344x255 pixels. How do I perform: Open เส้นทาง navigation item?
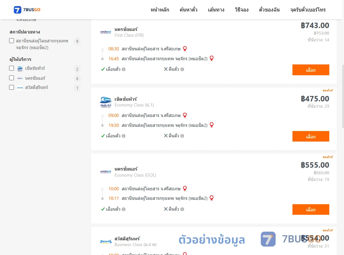pos(216,10)
